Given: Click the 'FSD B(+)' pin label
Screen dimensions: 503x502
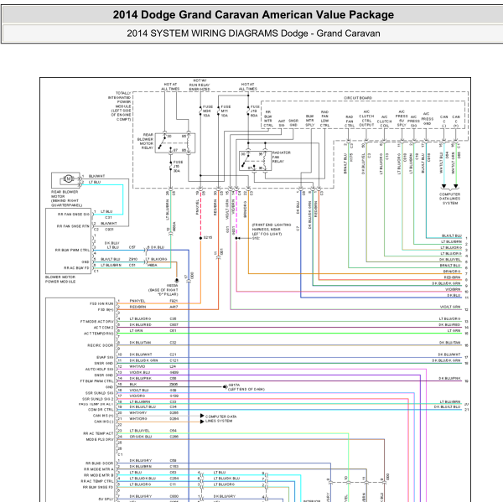Looking at the screenshot, I should point(106,309).
